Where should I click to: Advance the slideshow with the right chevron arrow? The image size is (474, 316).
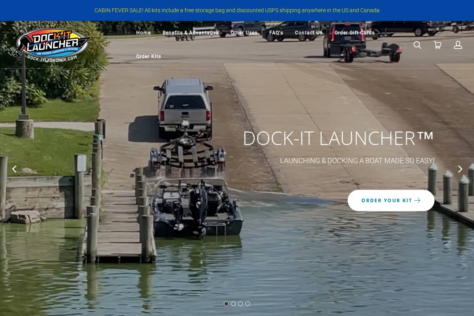pos(460,169)
